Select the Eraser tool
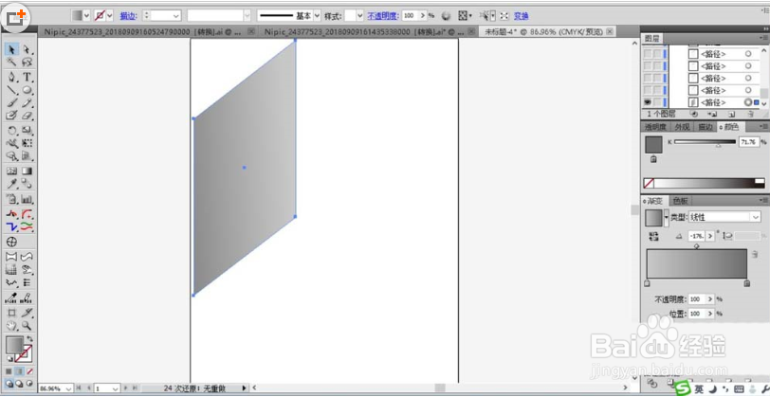This screenshot has width=770, height=397. (x=27, y=116)
